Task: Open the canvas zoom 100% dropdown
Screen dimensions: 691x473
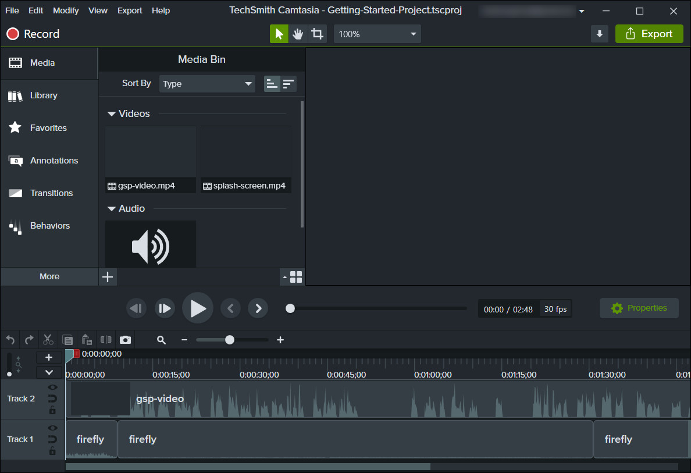Action: pyautogui.click(x=377, y=34)
